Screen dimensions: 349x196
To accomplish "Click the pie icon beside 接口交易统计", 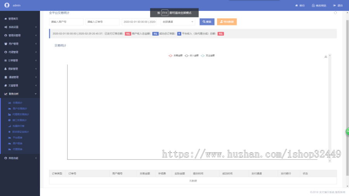I will click(10, 120).
